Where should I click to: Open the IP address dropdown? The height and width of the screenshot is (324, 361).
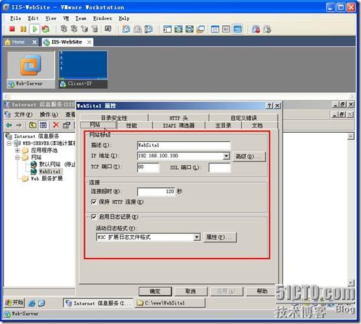pos(226,156)
